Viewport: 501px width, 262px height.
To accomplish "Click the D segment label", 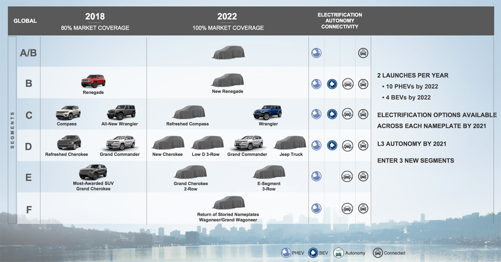I will 29,146.
